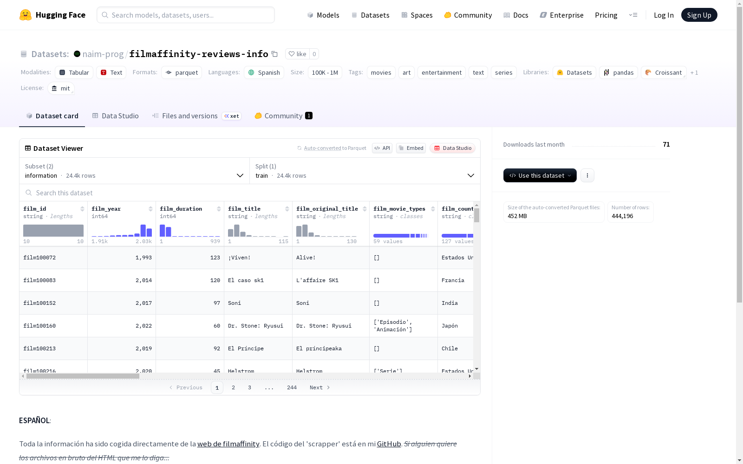
Task: Select the entertainment tag
Action: 442,72
